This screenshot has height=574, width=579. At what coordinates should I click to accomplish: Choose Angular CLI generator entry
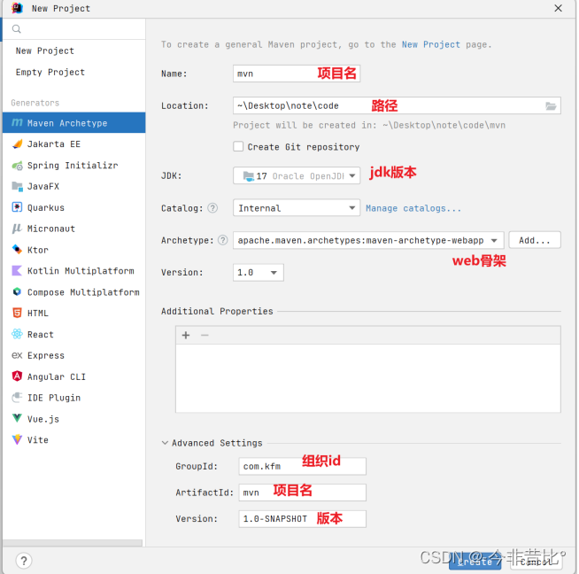point(73,376)
